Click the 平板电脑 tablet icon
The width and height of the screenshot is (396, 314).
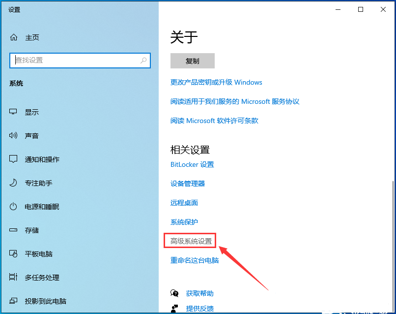click(13, 253)
